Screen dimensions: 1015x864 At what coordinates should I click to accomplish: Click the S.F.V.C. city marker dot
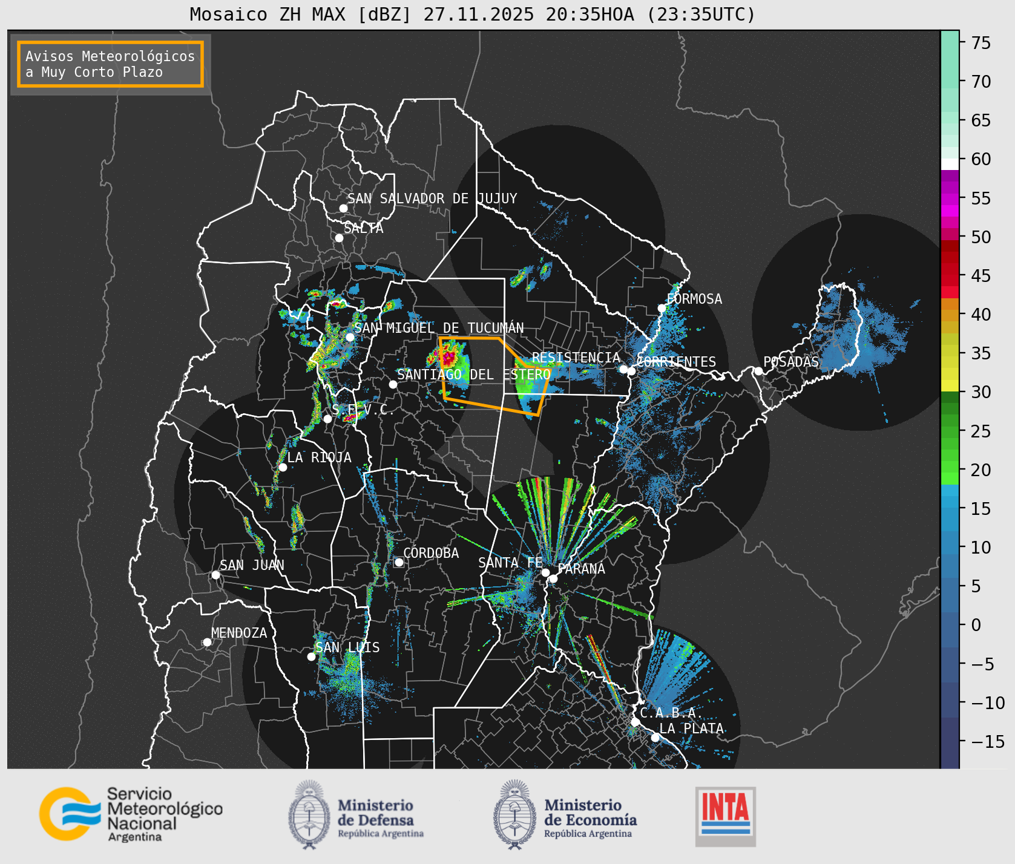click(327, 419)
